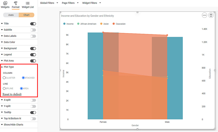Click the Income legend marker

pyautogui.click(x=64, y=24)
